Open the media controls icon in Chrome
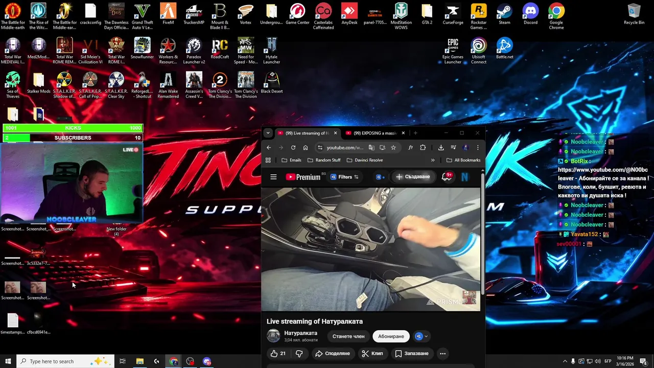The width and height of the screenshot is (654, 368). click(453, 148)
